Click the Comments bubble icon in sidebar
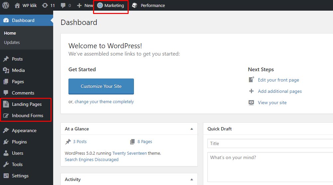Screen dimensions: 333x185 click(x=6, y=93)
